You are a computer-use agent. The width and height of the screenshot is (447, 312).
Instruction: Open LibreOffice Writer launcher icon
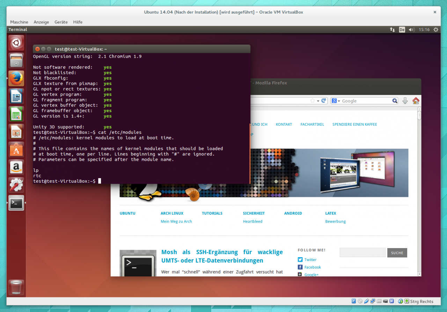pos(16,96)
